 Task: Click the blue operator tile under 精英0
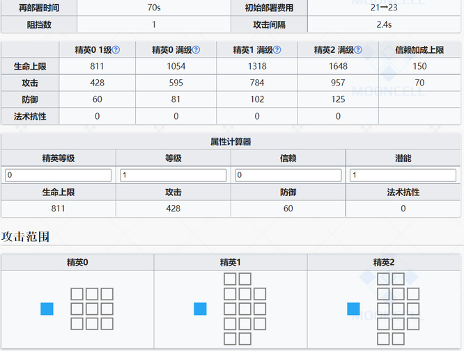pyautogui.click(x=47, y=309)
